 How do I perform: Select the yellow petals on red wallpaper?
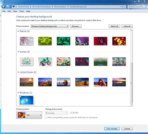point(119,41)
